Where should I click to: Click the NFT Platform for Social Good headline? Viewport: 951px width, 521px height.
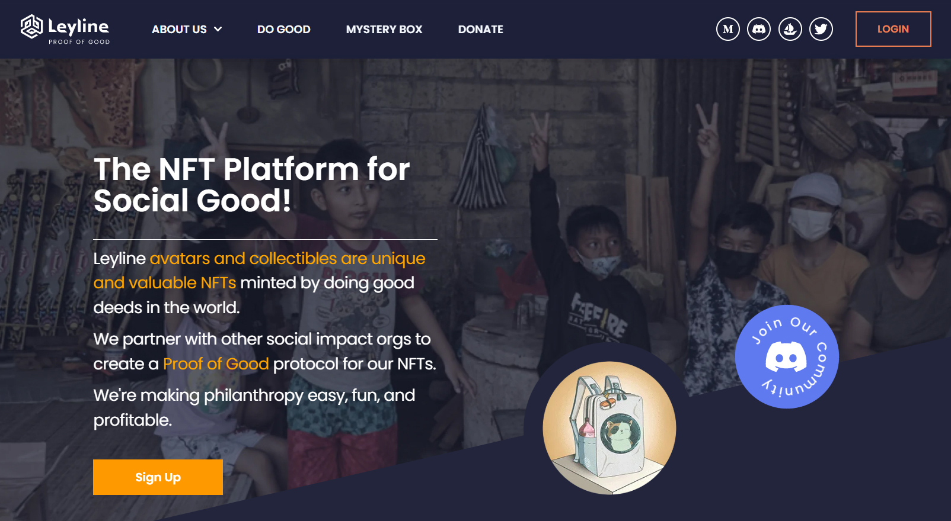[x=251, y=185]
